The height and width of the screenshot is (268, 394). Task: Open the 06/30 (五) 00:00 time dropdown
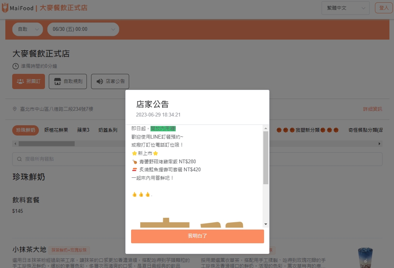tap(83, 29)
